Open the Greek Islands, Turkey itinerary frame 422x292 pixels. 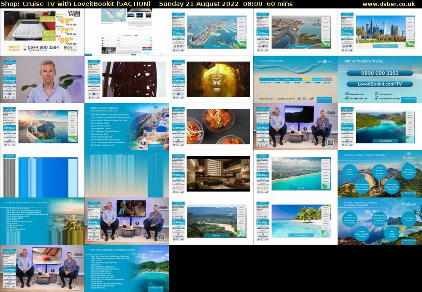pos(127,127)
